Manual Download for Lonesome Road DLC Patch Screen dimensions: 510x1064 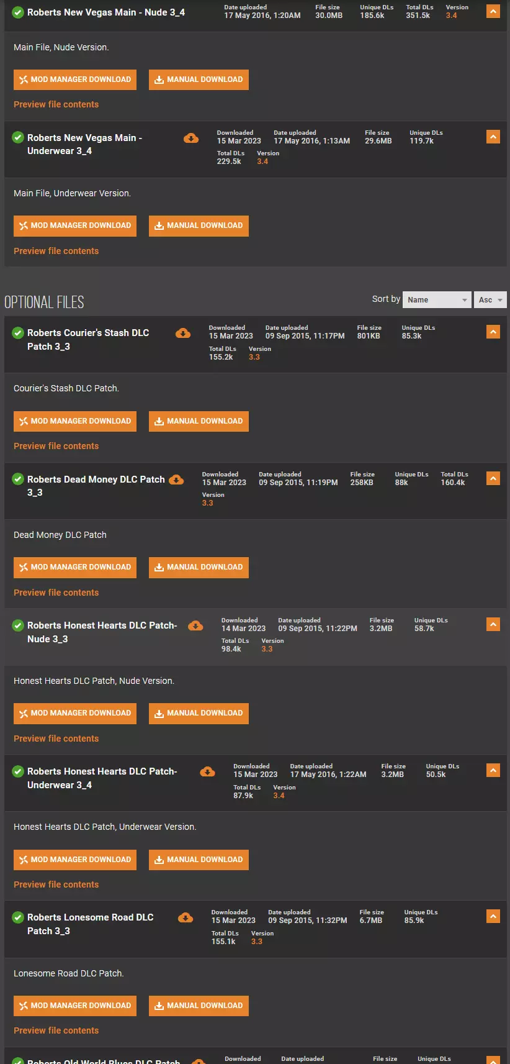(199, 1006)
